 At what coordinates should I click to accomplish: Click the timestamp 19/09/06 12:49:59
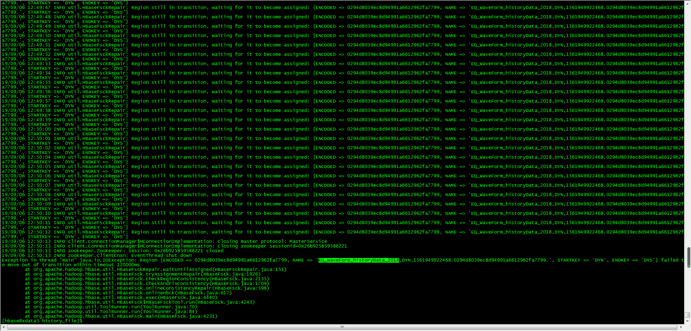26,120
